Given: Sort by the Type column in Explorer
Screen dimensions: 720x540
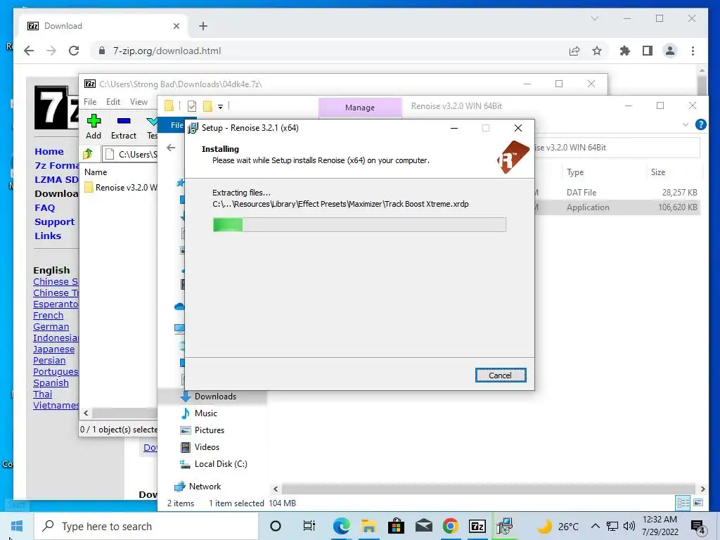Looking at the screenshot, I should point(575,172).
